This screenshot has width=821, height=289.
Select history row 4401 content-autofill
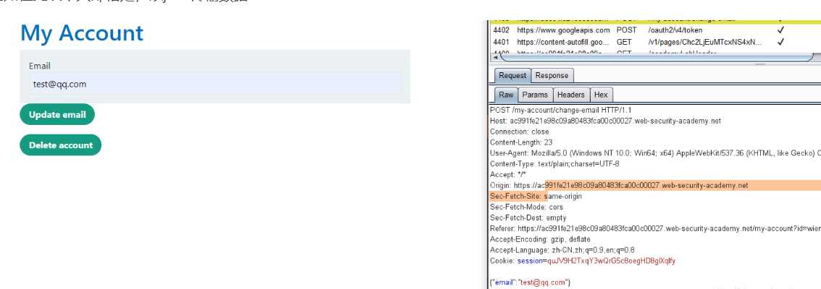pos(563,42)
